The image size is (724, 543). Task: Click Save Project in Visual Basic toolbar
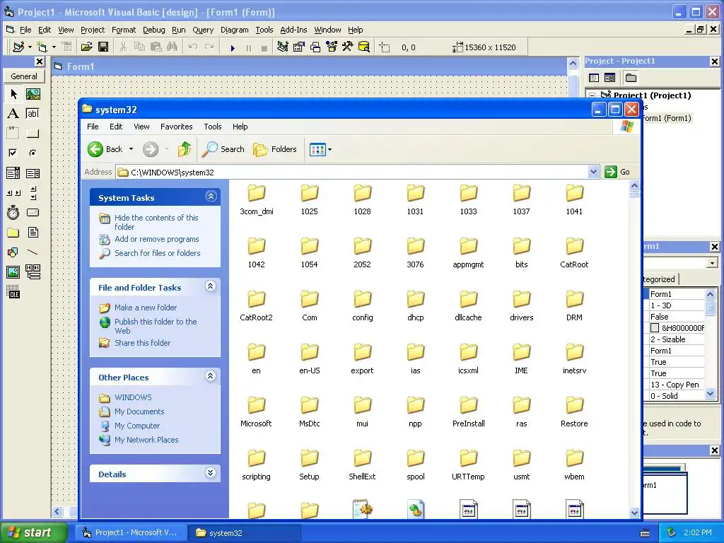(x=103, y=47)
